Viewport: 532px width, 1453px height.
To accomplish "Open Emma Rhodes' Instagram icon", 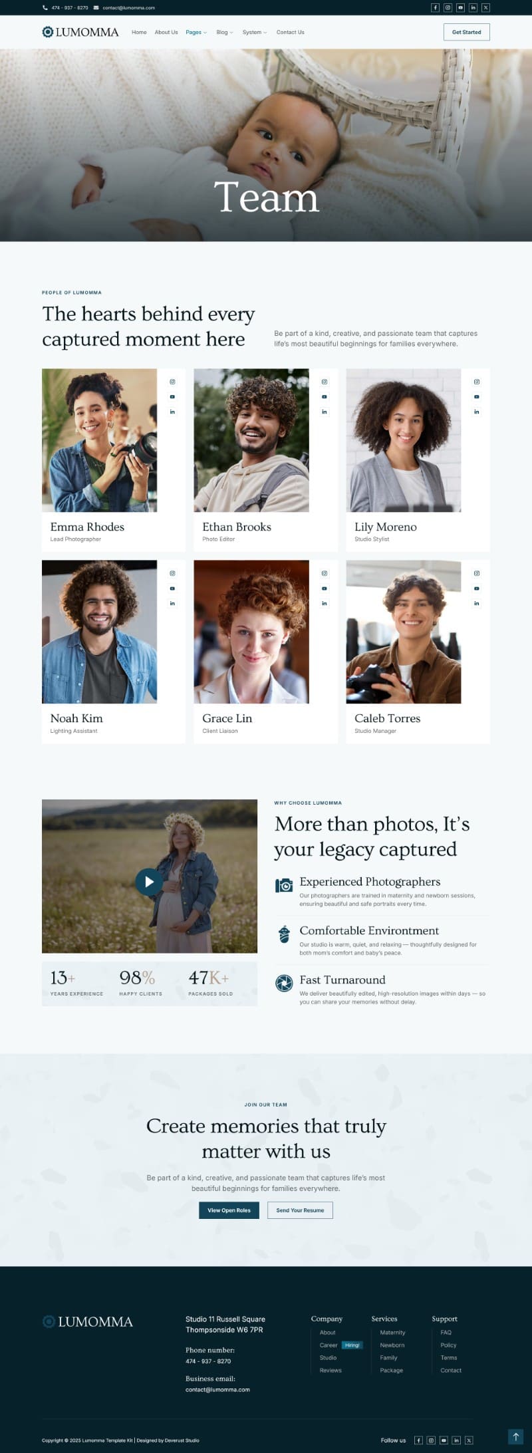I will pyautogui.click(x=172, y=382).
